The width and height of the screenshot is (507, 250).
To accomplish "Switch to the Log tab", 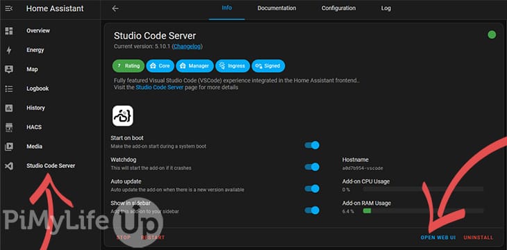I will pos(385,8).
